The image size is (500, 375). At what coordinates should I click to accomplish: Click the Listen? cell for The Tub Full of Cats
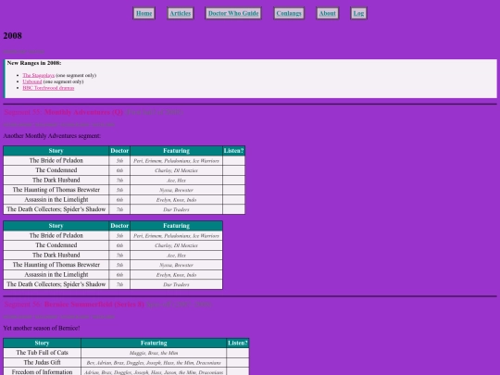[238, 353]
